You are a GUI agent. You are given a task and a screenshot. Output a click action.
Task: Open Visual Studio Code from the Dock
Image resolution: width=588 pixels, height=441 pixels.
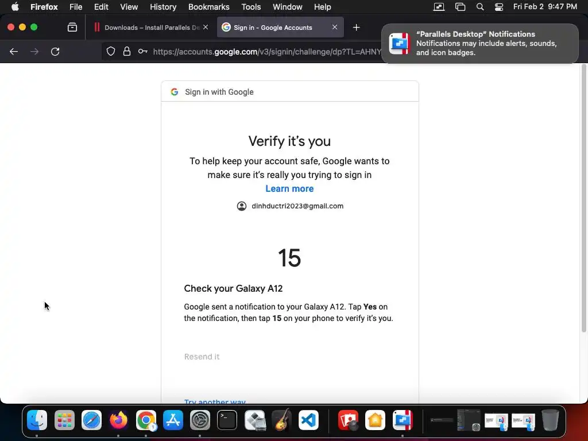click(308, 420)
